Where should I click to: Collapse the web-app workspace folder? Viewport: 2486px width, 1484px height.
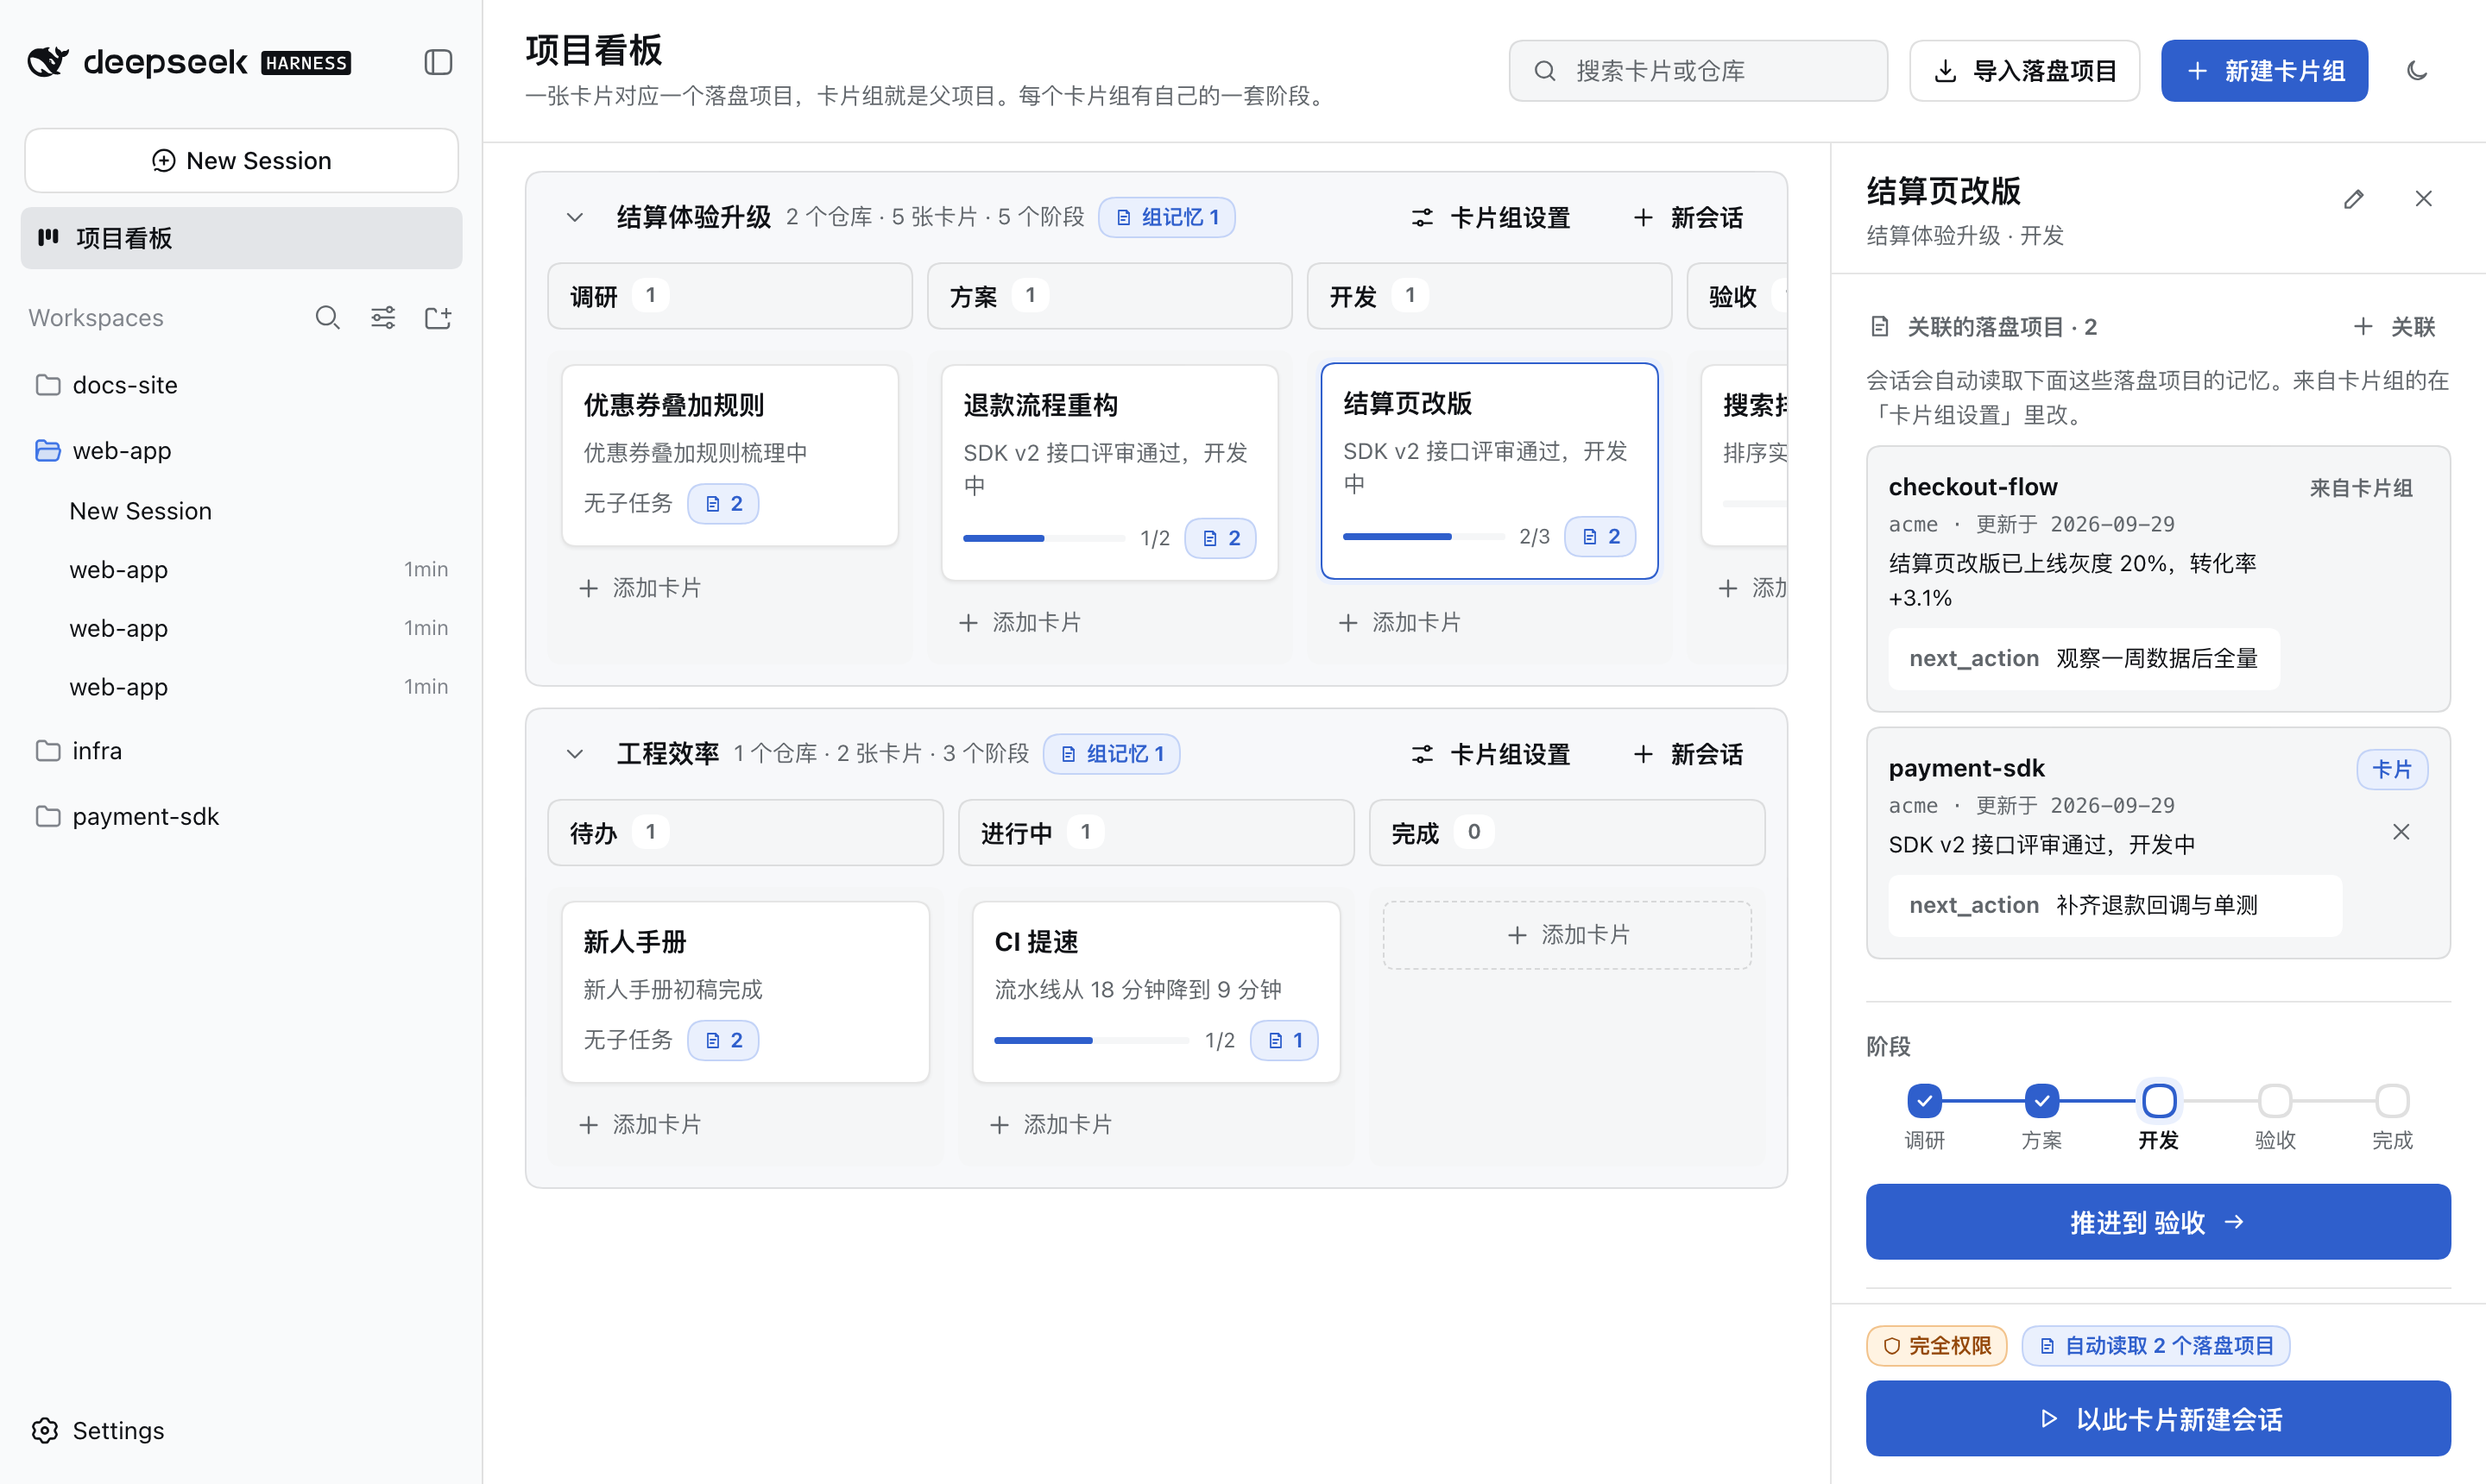pos(242,451)
